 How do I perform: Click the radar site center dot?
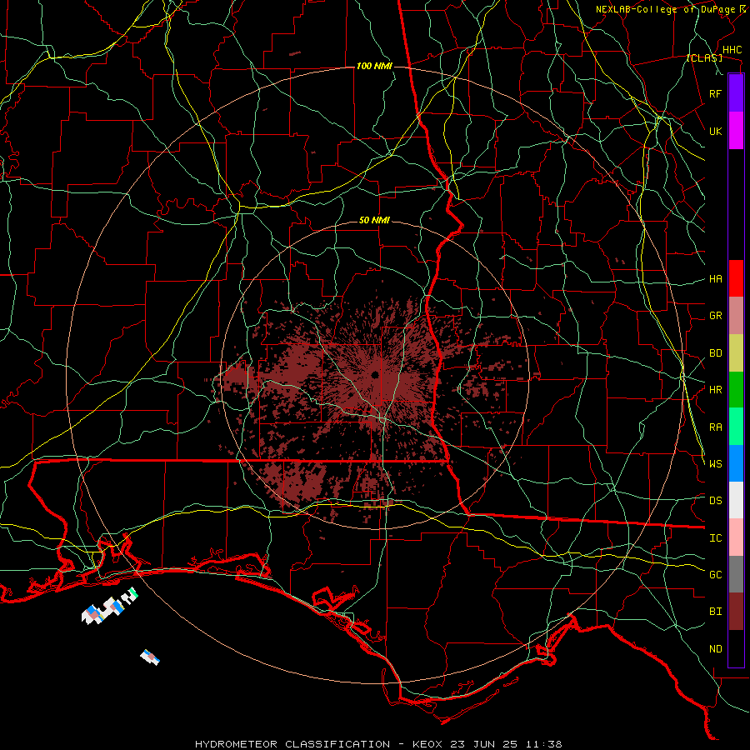click(x=375, y=374)
